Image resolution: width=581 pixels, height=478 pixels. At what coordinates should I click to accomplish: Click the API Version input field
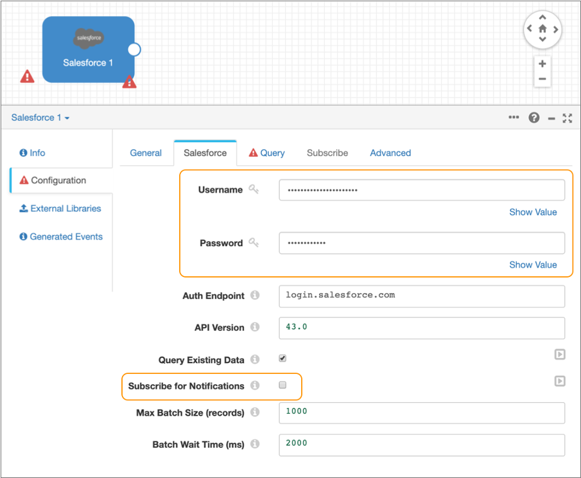click(x=421, y=328)
